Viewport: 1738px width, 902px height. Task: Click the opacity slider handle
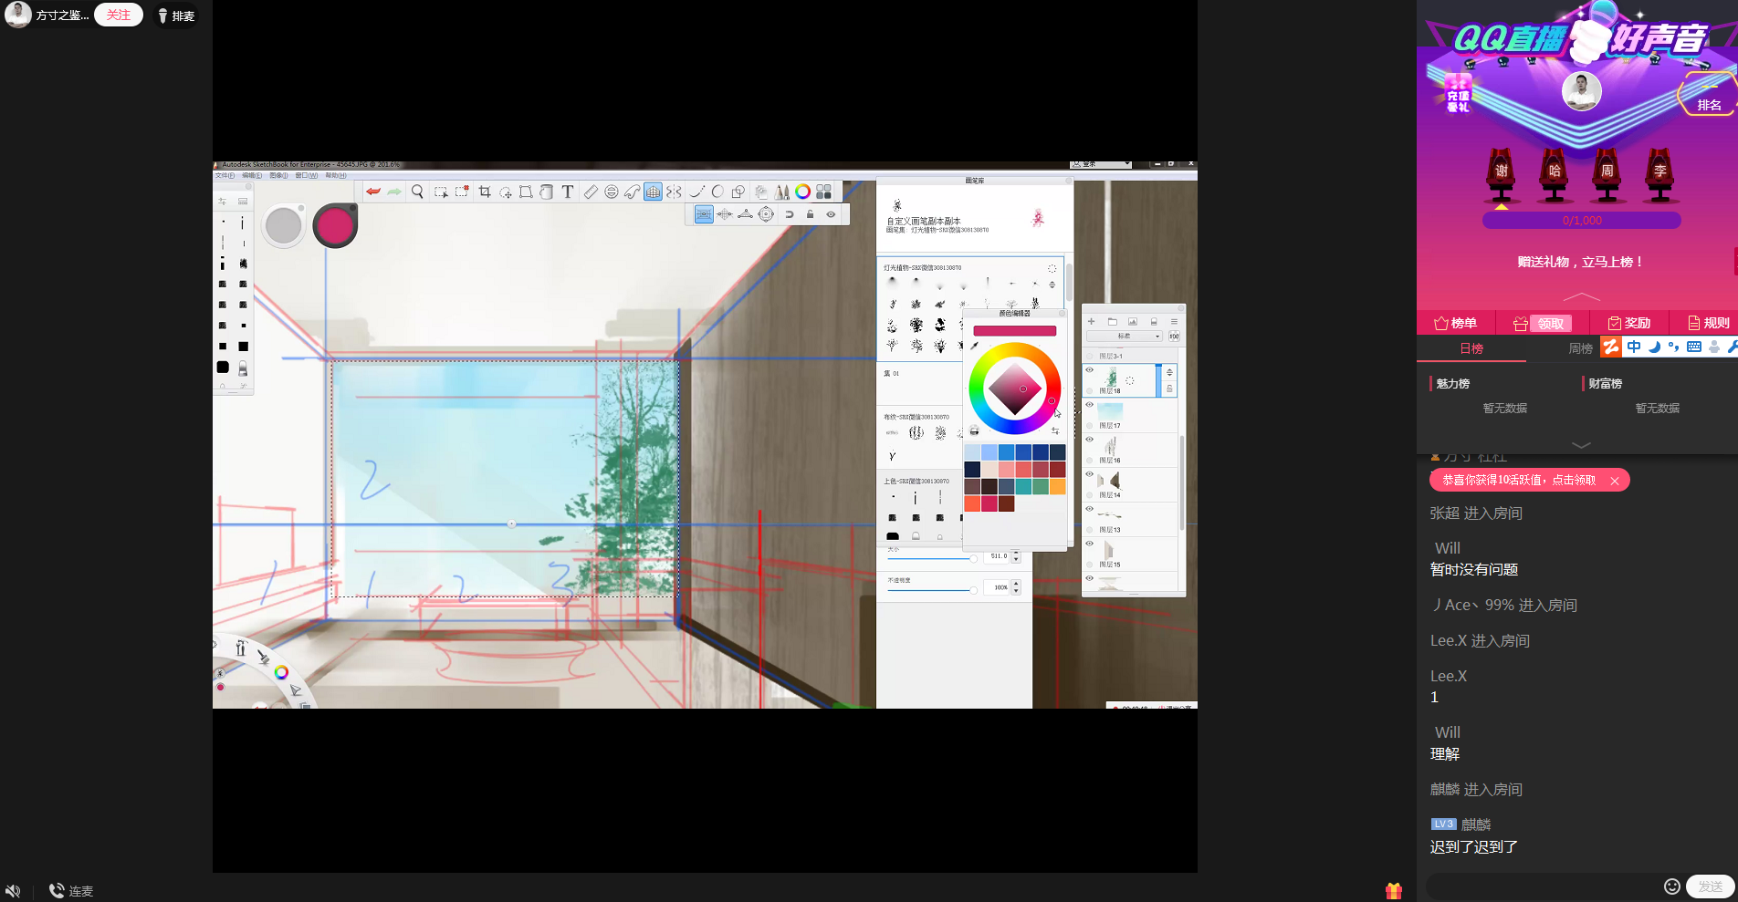click(x=974, y=590)
